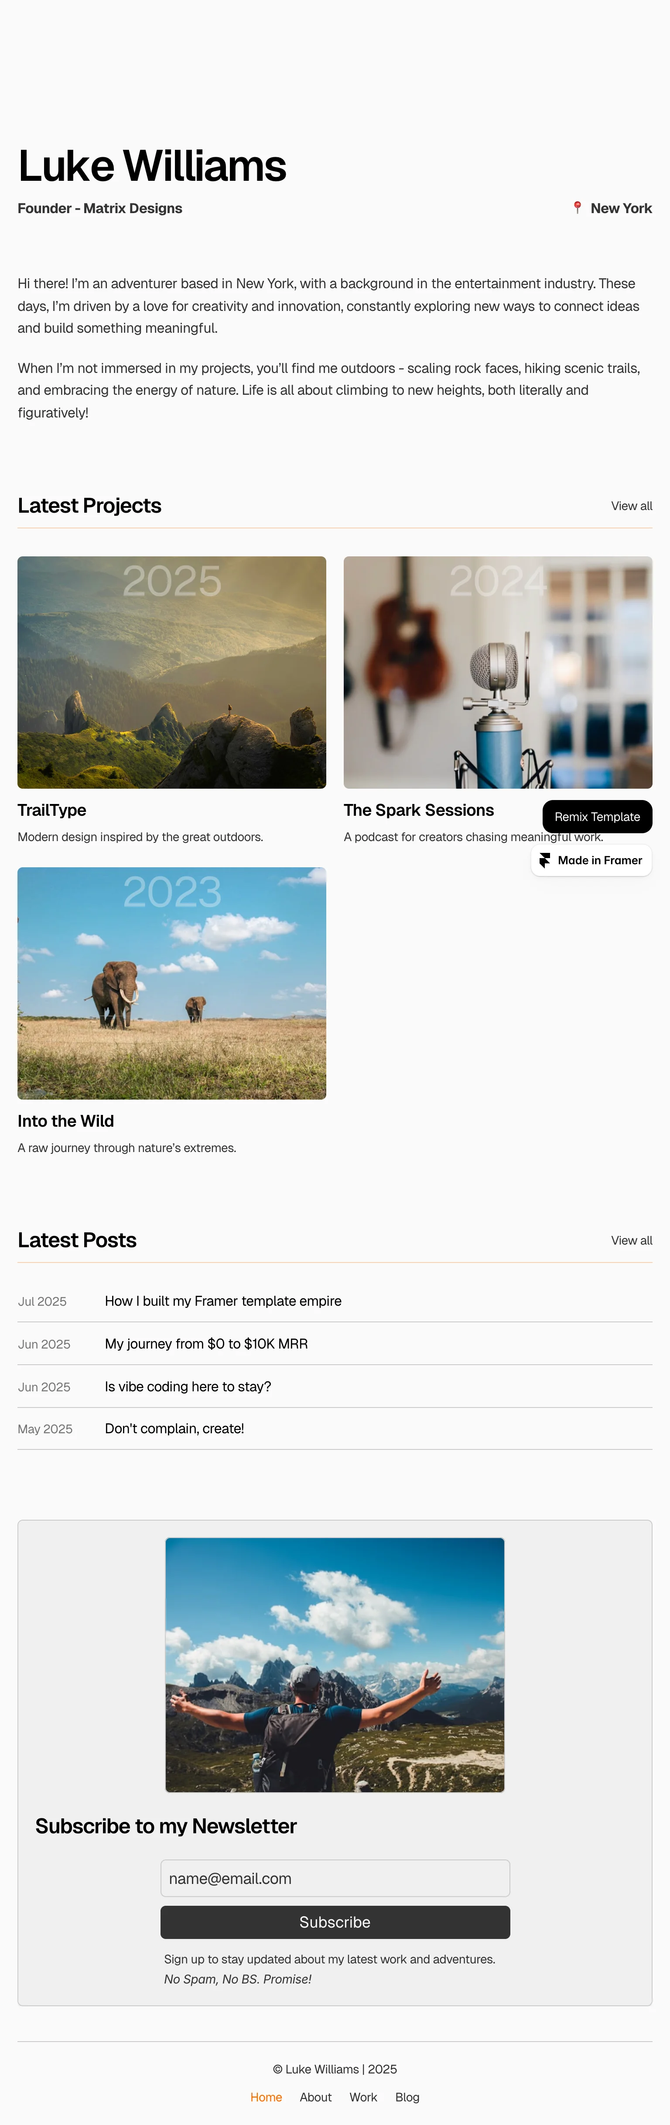
Task: Open Blog in footer navigation
Action: pos(407,2097)
